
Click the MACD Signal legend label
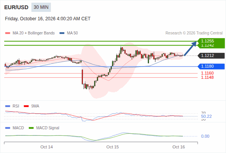[x=48, y=128]
